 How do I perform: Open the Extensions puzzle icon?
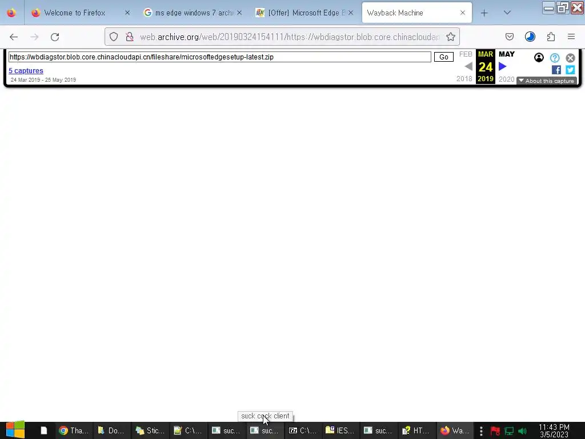click(x=551, y=37)
